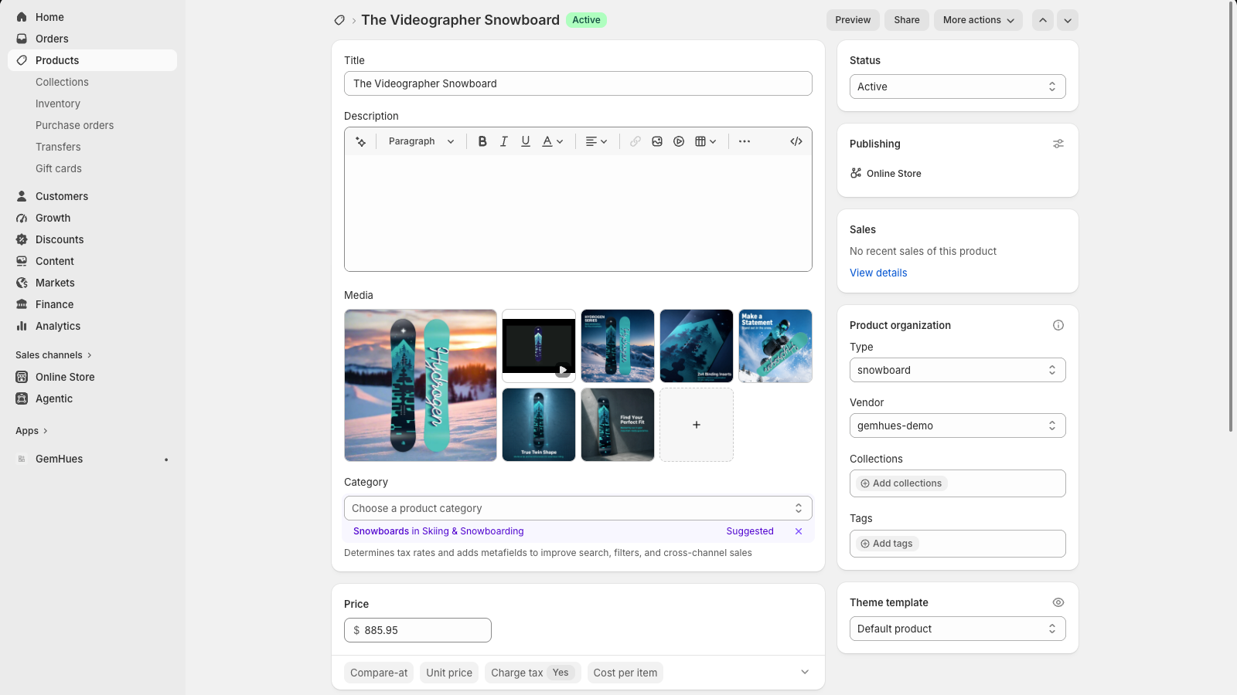Open Publishing manage settings icon
1237x695 pixels.
[1058, 144]
